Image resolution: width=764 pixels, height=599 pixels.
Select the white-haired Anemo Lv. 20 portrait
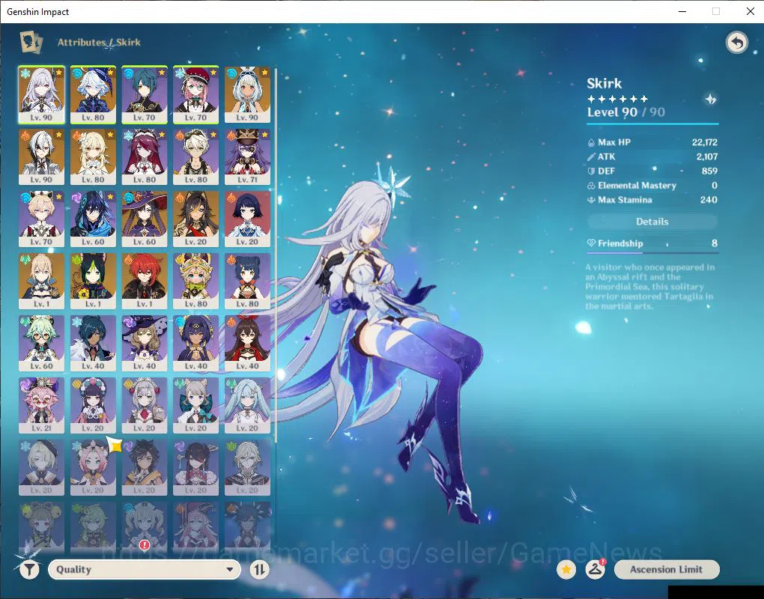[x=247, y=467]
